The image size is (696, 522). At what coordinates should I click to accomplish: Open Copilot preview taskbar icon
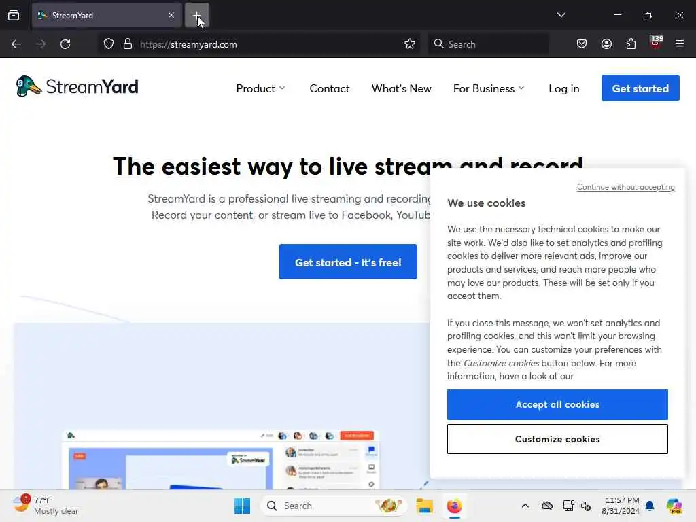pyautogui.click(x=674, y=506)
